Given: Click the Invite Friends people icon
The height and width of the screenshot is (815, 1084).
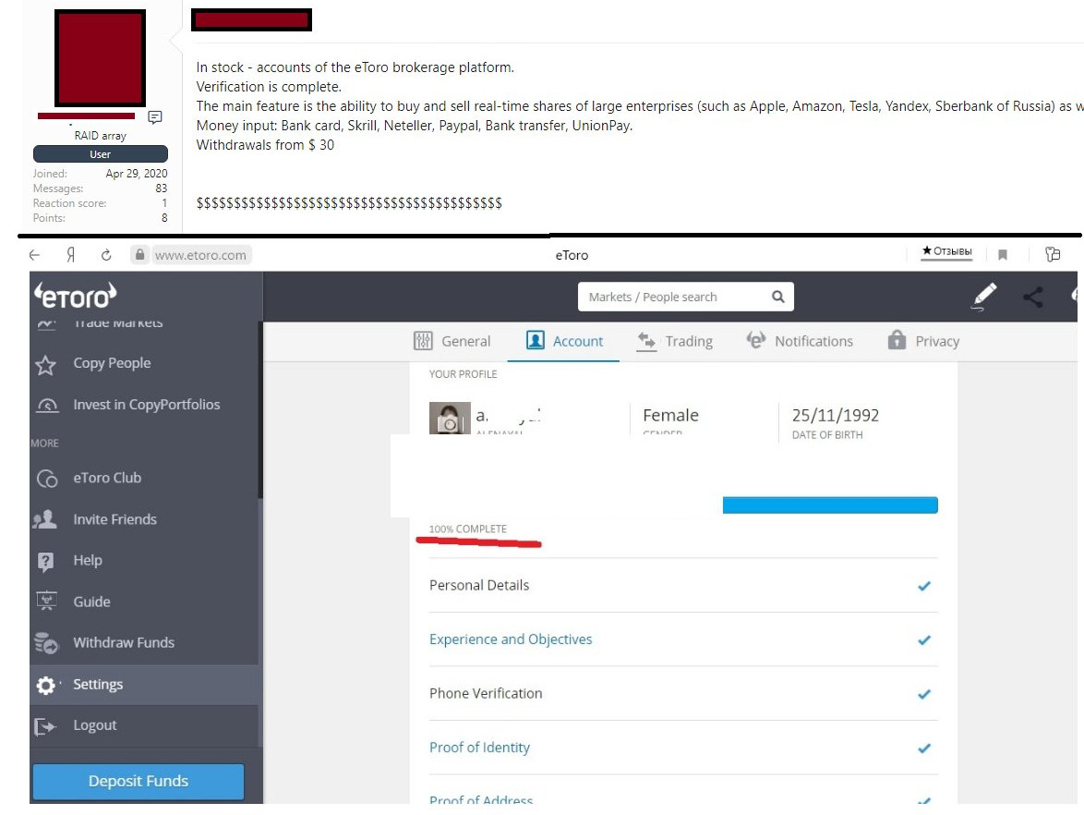Looking at the screenshot, I should tap(45, 519).
